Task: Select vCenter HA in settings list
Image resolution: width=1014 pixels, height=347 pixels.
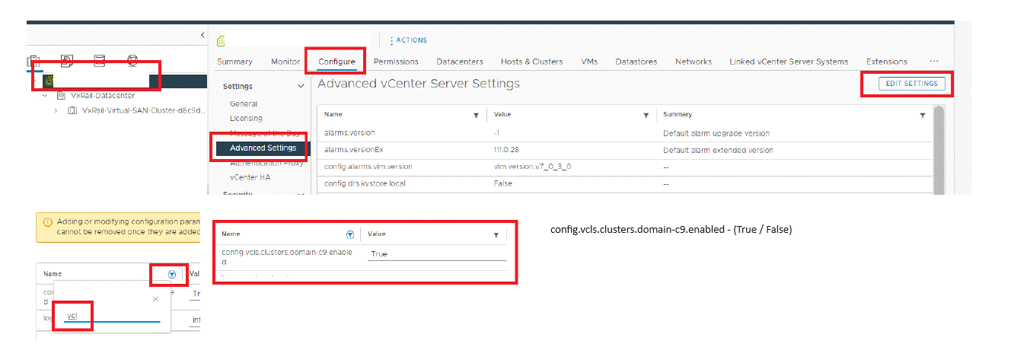Action: [x=250, y=177]
